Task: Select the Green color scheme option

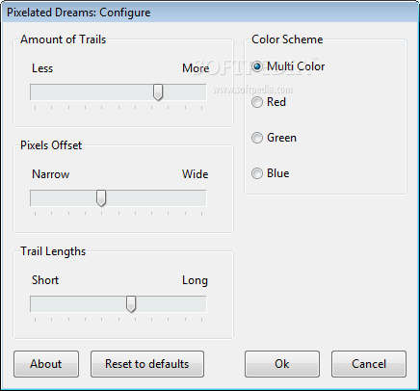Action: [x=257, y=138]
